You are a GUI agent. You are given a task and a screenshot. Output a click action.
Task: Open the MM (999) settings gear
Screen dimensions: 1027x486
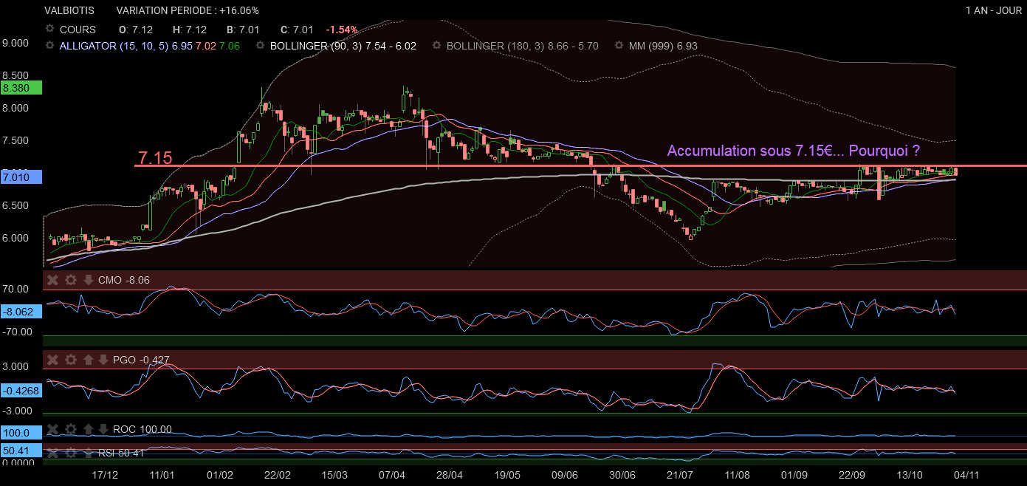pos(619,46)
